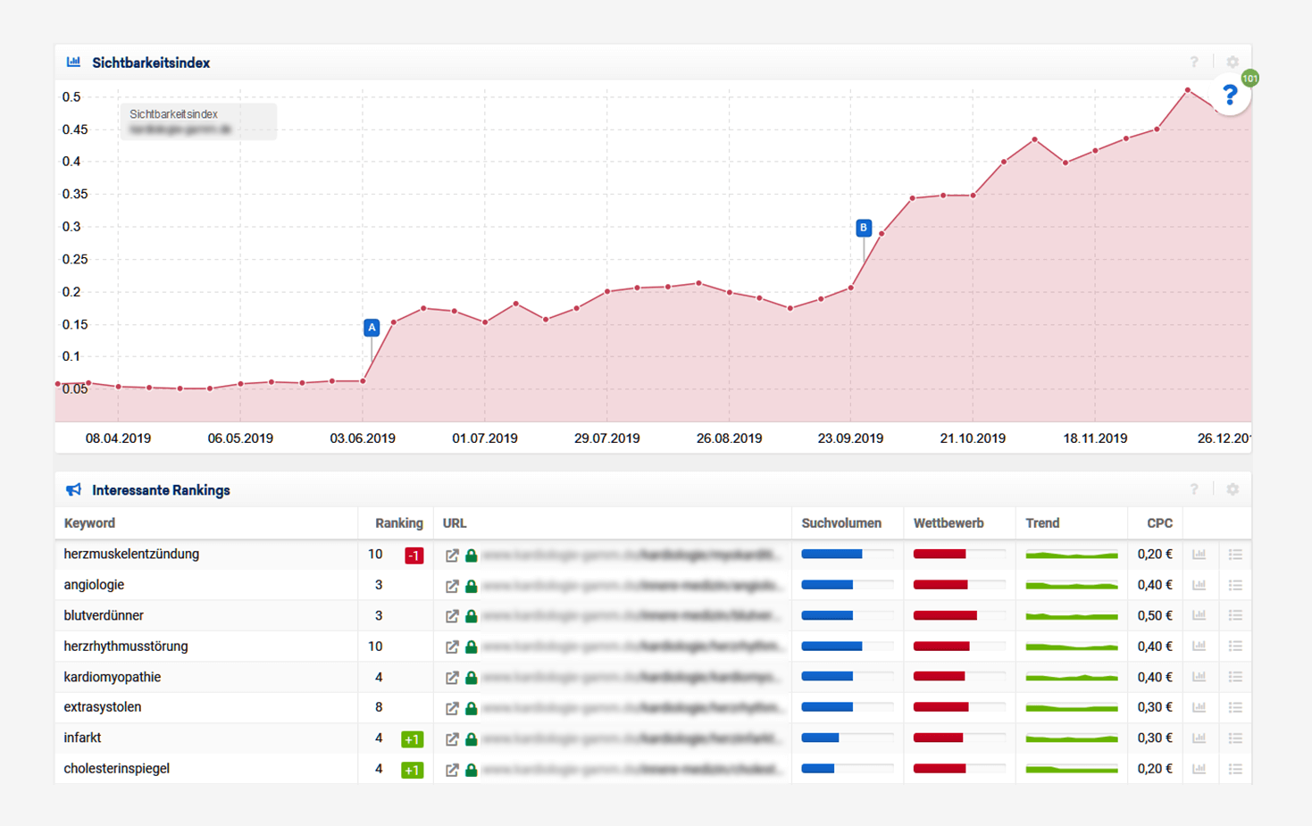Open external URL link for angiologie

coord(452,586)
